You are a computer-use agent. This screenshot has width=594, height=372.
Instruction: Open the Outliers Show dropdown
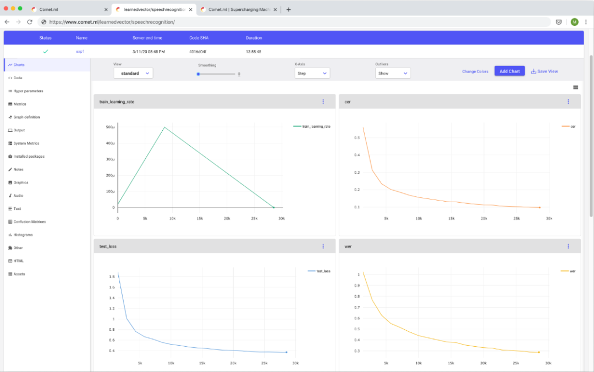click(393, 74)
